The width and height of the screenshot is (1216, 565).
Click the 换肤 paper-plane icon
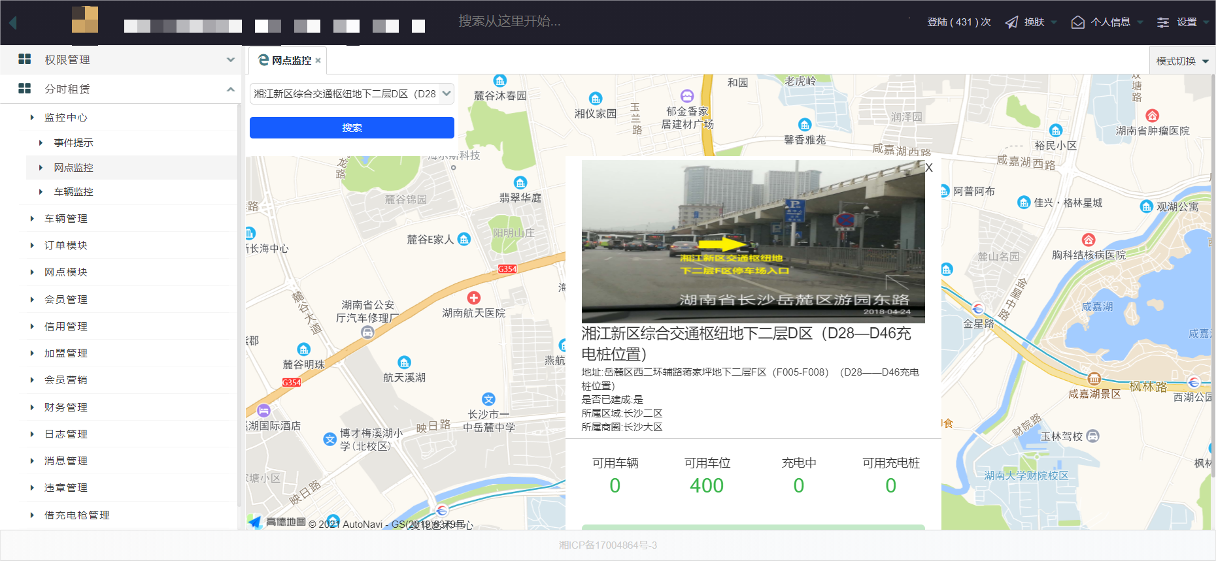click(1011, 22)
